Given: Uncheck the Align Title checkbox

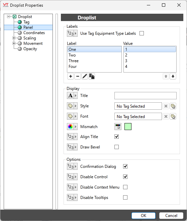Looking at the screenshot, I should (x=117, y=136).
